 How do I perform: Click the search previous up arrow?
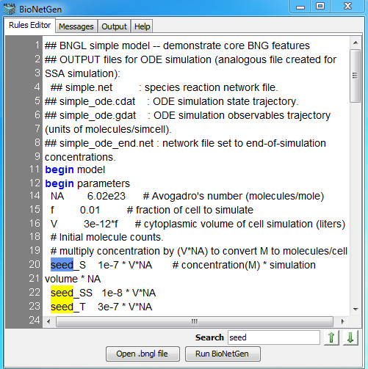click(x=331, y=337)
